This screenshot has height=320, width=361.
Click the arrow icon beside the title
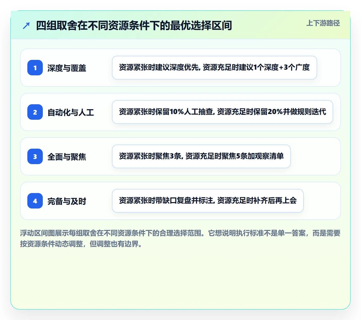pyautogui.click(x=26, y=26)
